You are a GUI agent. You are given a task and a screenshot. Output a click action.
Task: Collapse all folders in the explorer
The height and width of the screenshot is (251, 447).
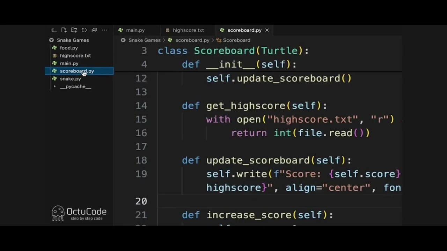[94, 30]
